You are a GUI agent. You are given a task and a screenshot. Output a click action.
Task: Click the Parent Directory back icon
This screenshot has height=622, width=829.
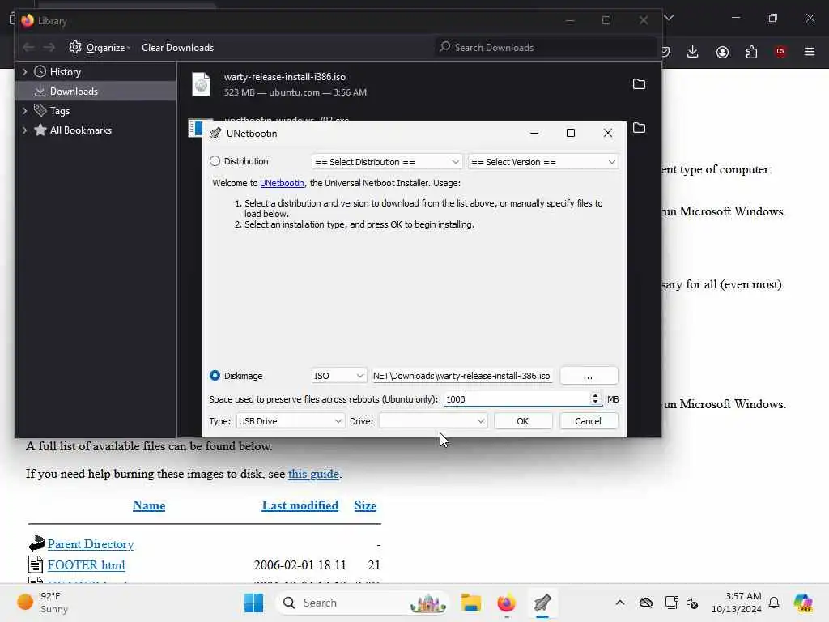pos(36,543)
